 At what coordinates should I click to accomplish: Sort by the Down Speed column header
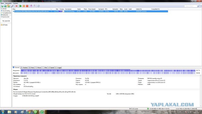click(x=92, y=9)
